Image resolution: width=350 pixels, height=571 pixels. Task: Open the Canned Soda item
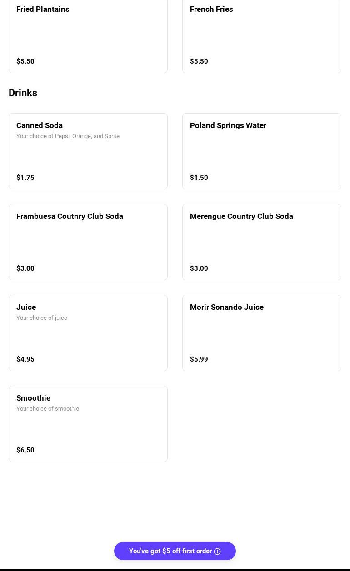pyautogui.click(x=88, y=151)
